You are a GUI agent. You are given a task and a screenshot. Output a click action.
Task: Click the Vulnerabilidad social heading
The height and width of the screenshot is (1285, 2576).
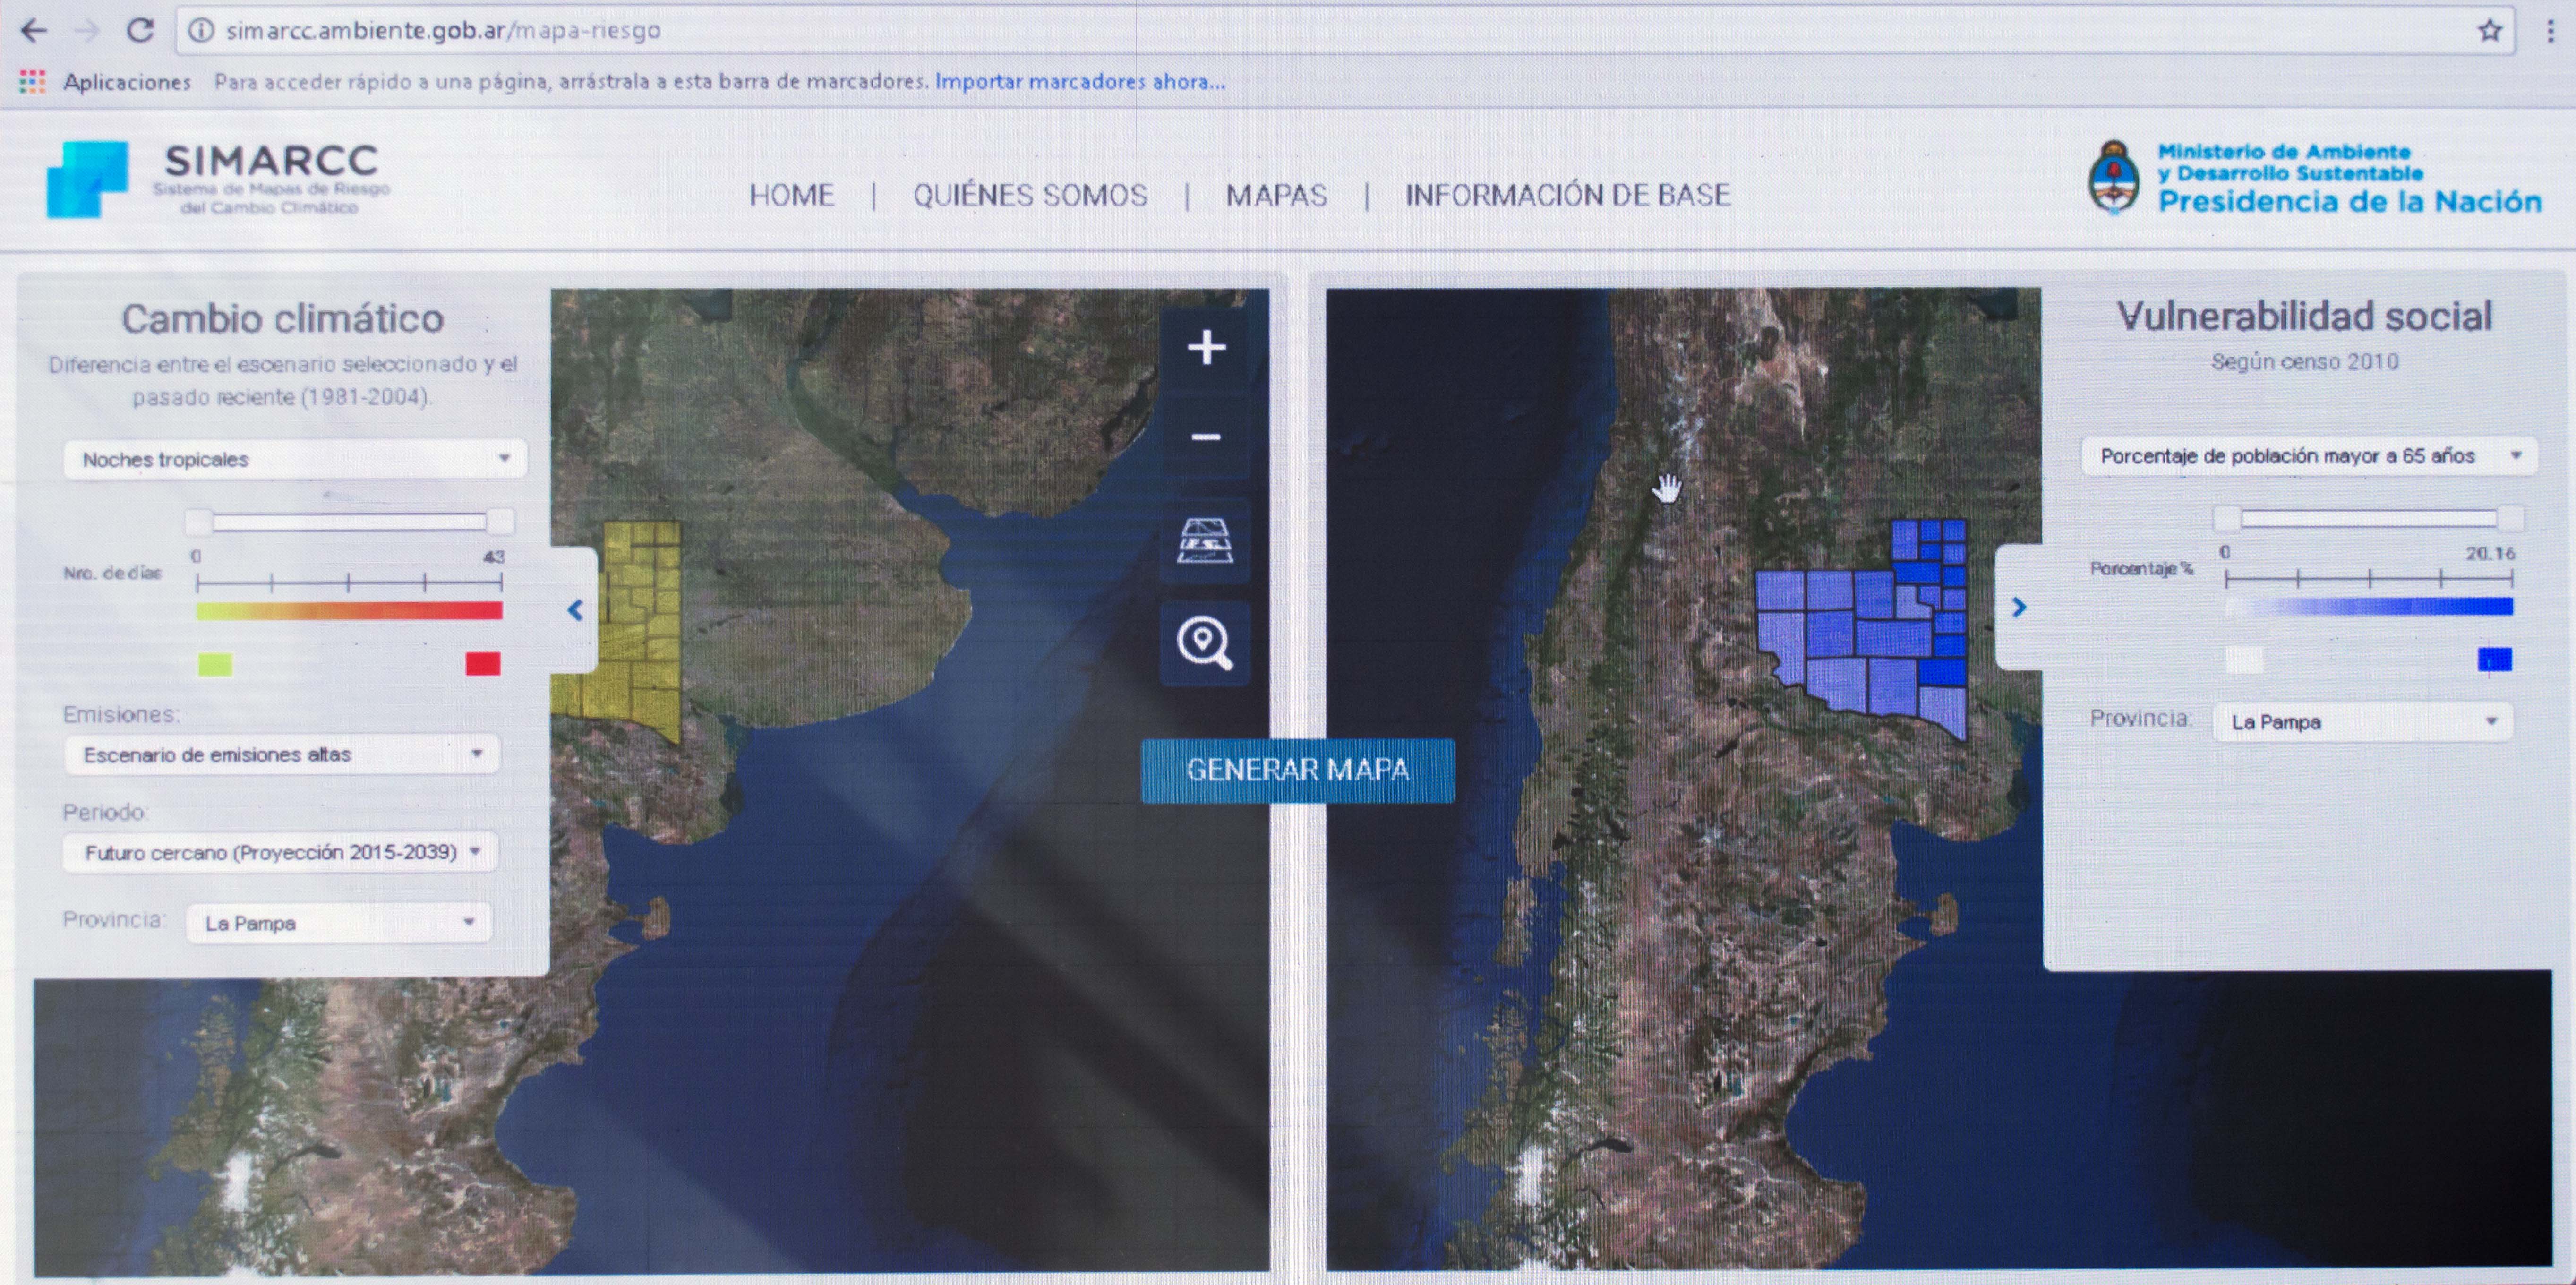click(x=2304, y=316)
